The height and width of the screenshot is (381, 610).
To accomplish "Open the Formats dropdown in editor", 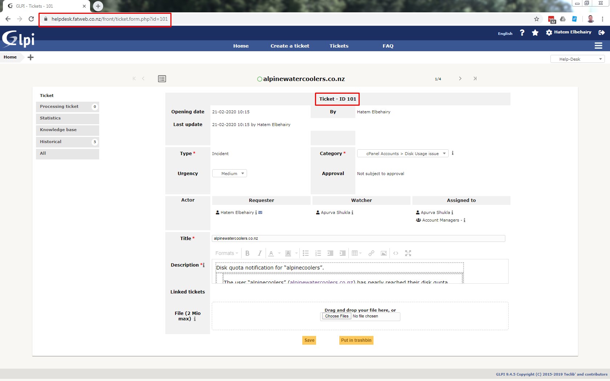I will click(226, 254).
